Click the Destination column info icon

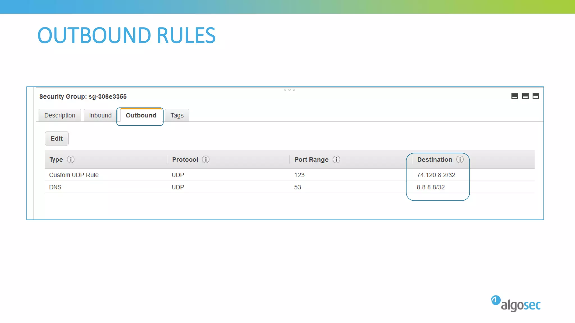[x=460, y=160]
